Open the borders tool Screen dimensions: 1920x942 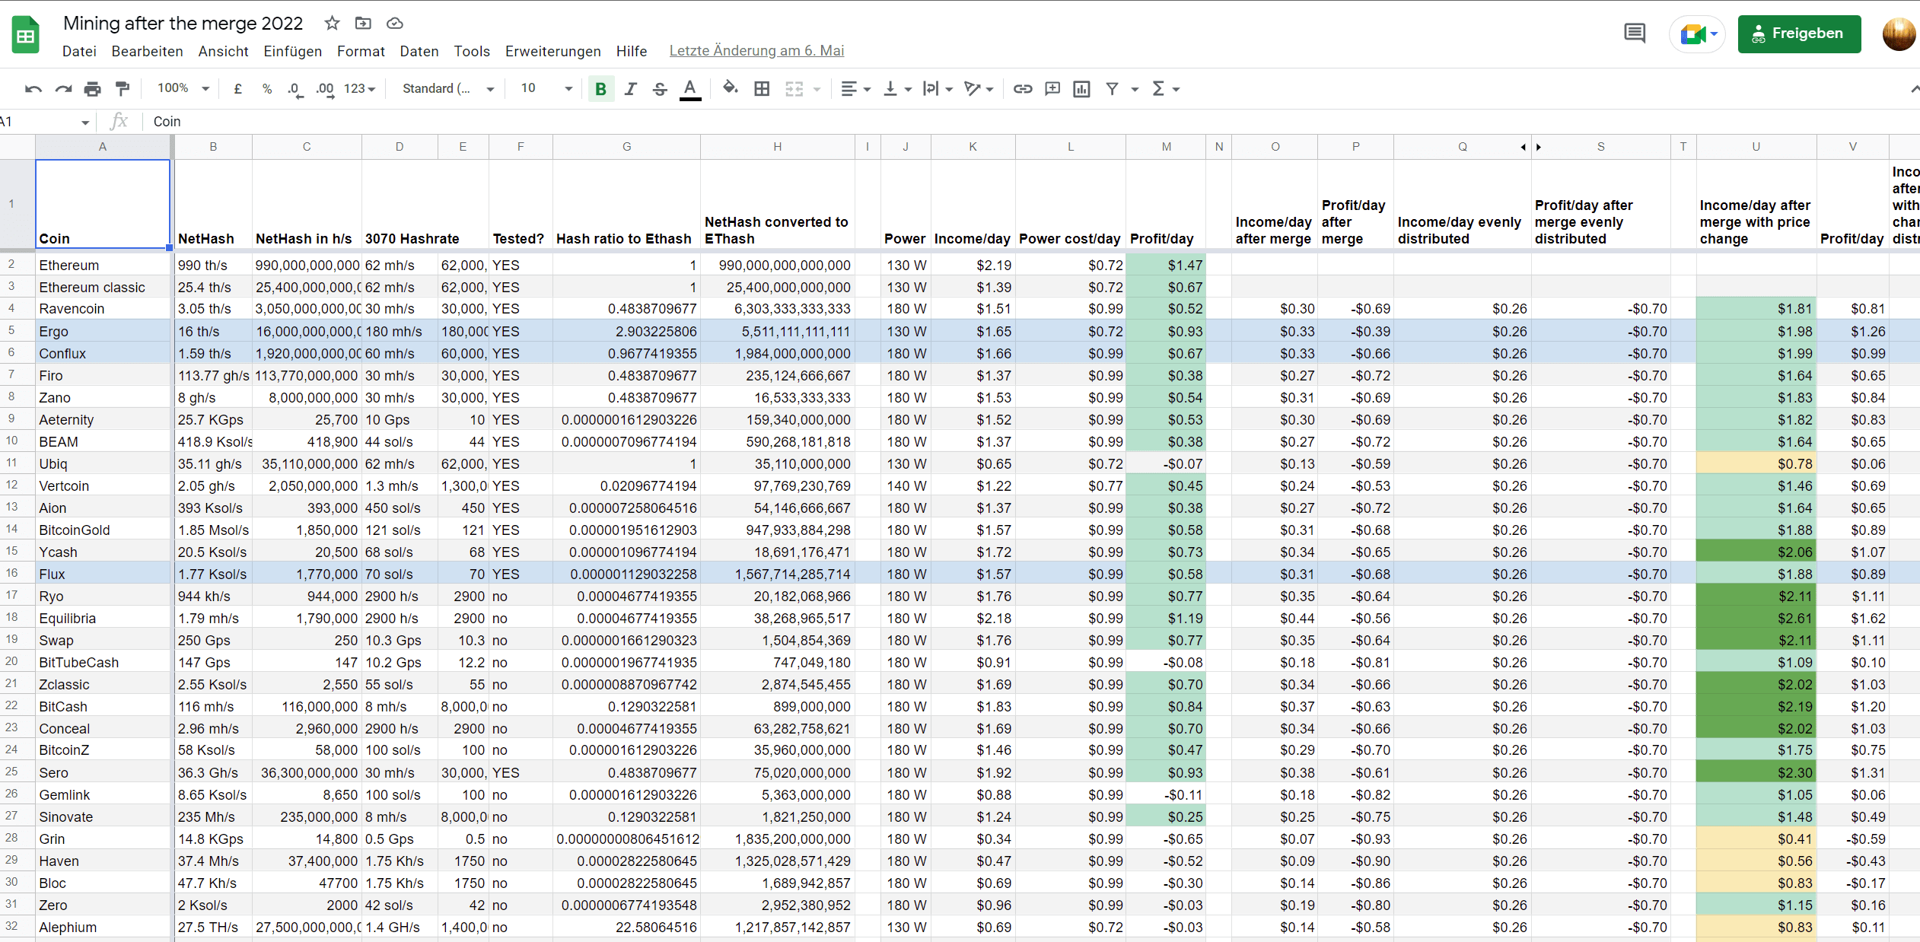(762, 89)
